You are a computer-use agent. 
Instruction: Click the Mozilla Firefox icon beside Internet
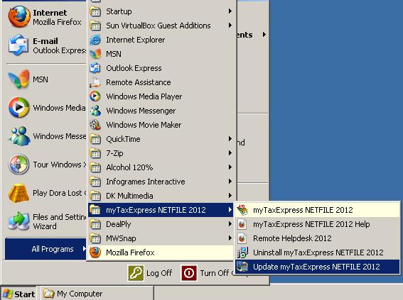point(19,17)
